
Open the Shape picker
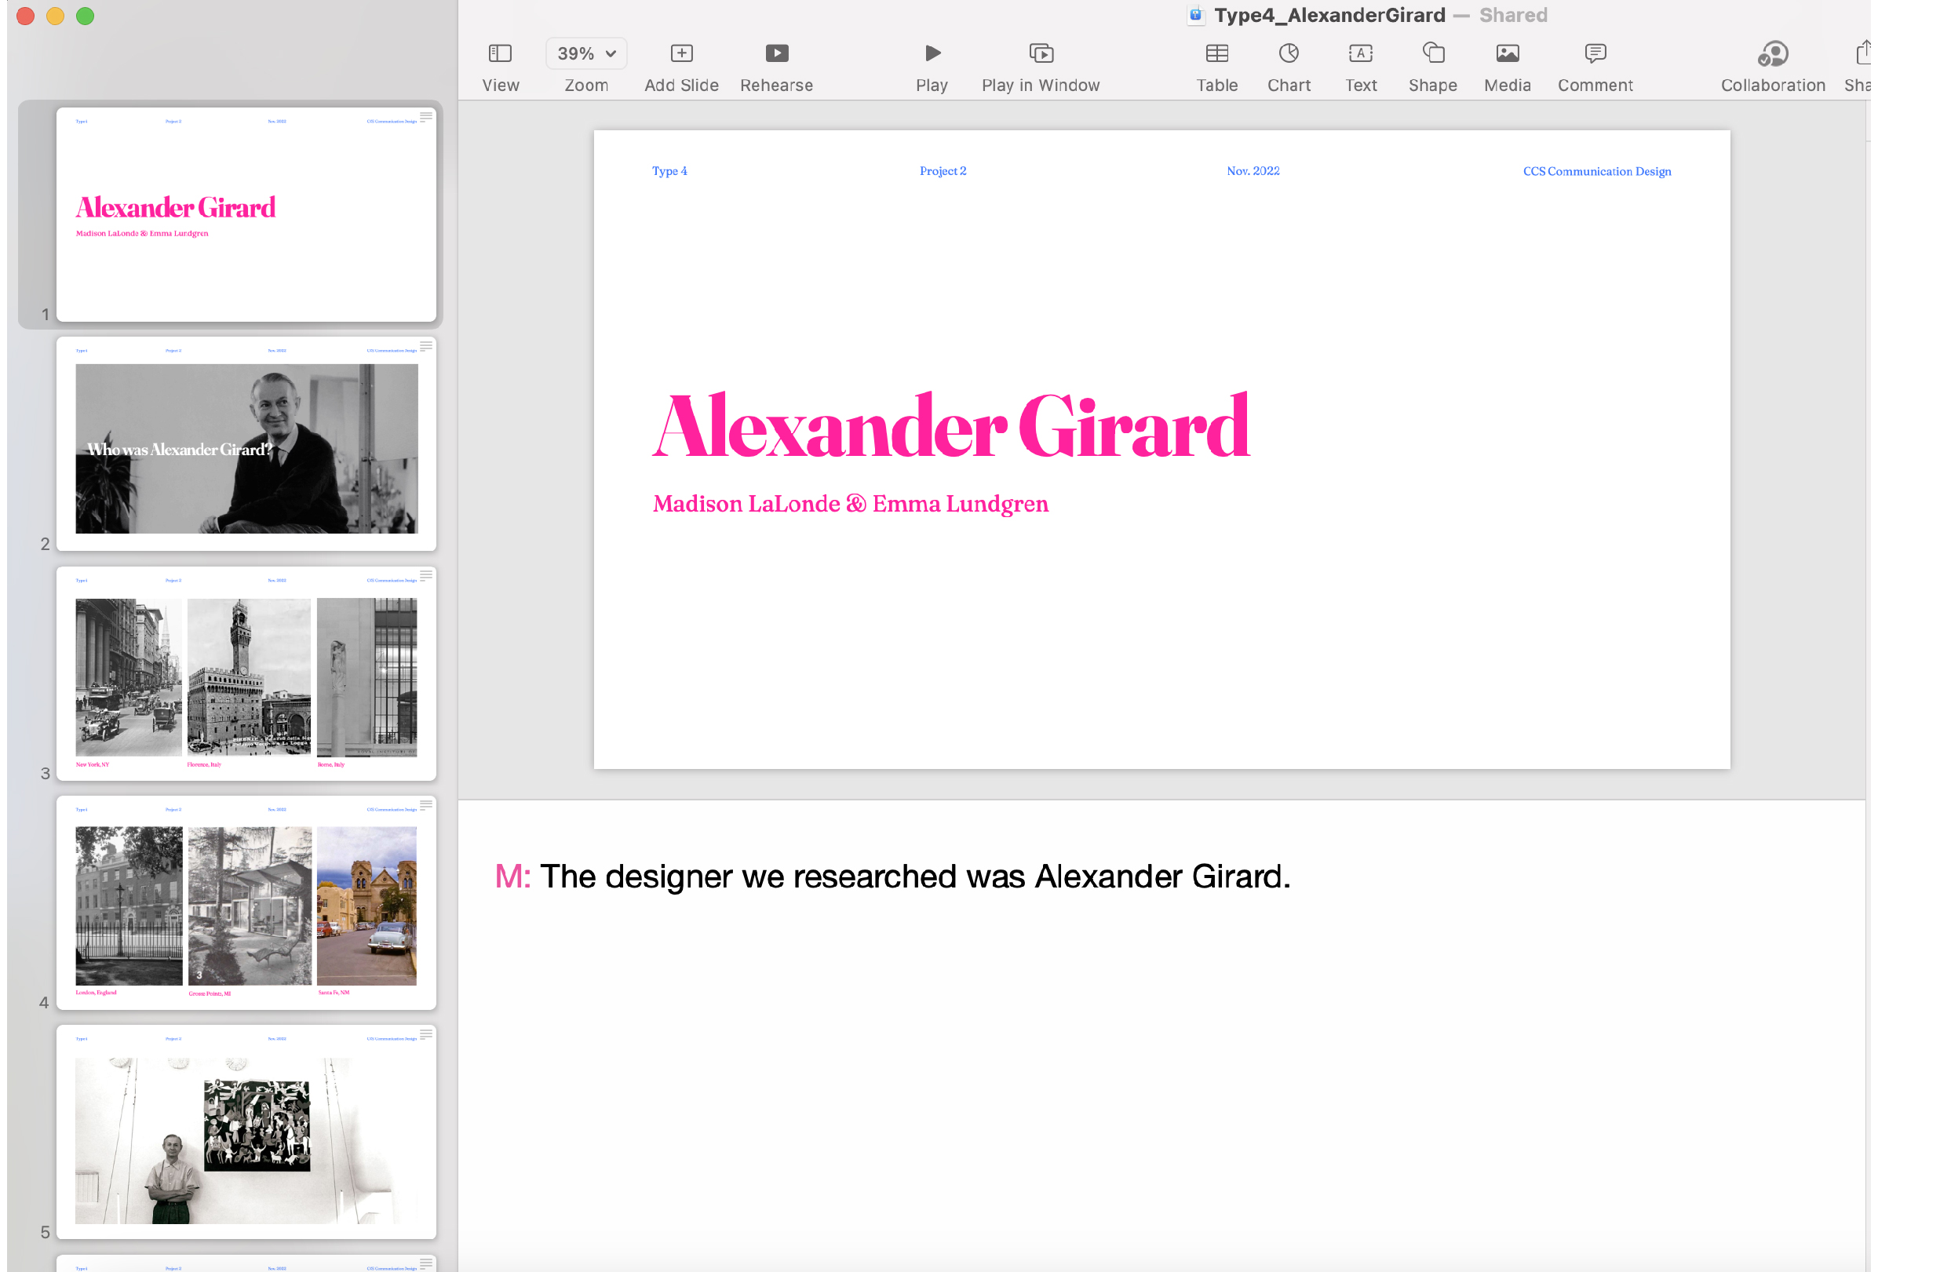click(x=1433, y=54)
